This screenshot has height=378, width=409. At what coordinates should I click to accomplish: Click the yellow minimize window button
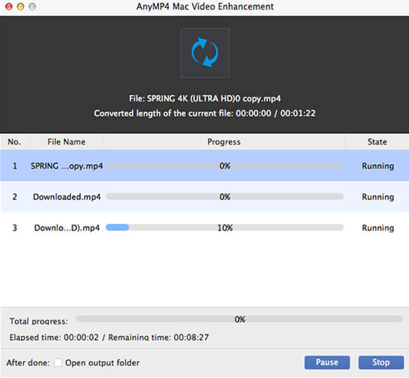[20, 6]
